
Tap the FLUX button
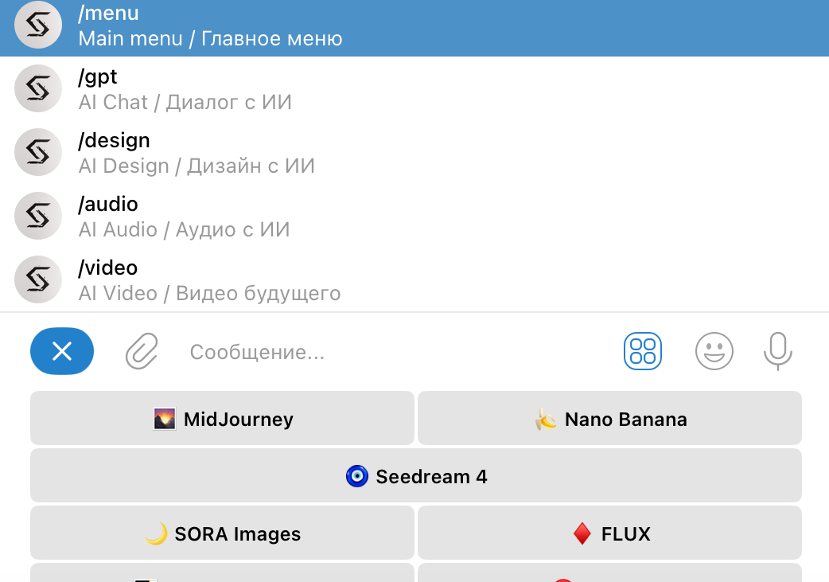click(609, 533)
